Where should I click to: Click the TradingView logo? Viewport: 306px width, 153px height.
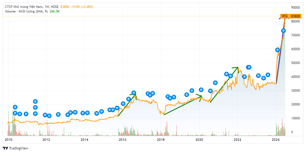15,148
